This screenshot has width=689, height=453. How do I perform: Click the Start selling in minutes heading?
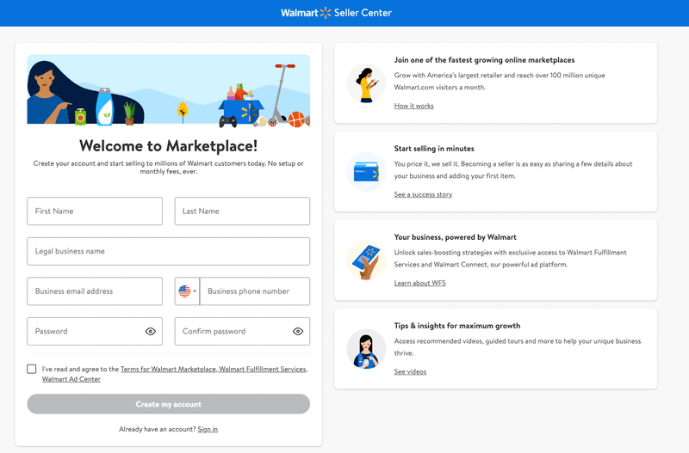[434, 149]
